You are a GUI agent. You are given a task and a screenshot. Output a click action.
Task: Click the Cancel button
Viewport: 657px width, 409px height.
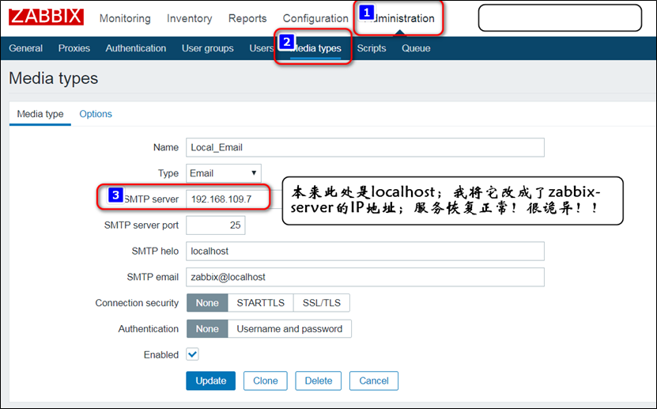click(x=374, y=381)
